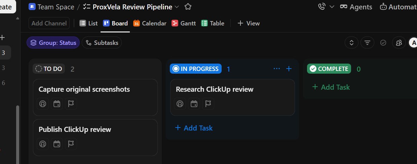Image resolution: width=417 pixels, height=164 pixels.
Task: Assign someone to Capture original screenshots
Action: (x=43, y=104)
